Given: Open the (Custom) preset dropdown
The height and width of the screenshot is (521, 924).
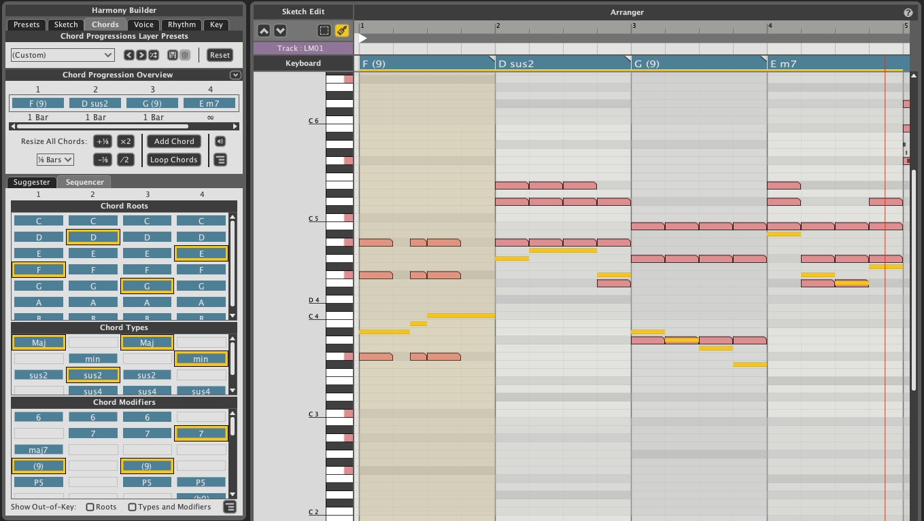Looking at the screenshot, I should point(63,55).
